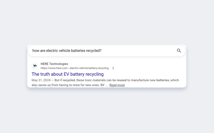Focus the search box containing the query

(x=106, y=51)
